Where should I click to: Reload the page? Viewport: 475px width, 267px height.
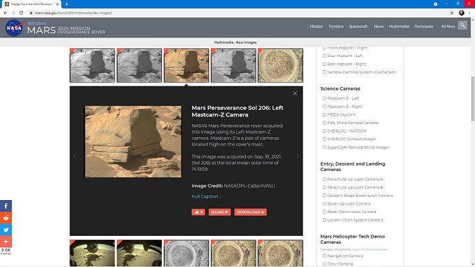tap(21, 13)
